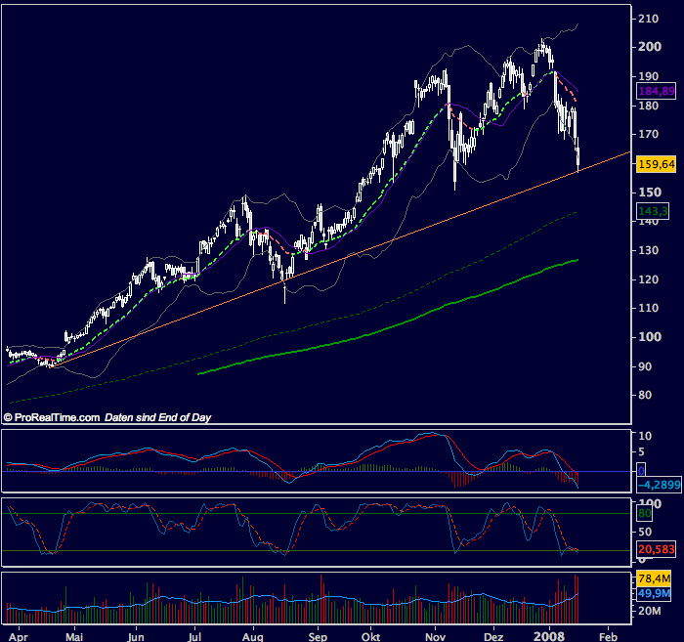Click the blue -4,2899 MACD value label
684x642 pixels.
coord(660,485)
